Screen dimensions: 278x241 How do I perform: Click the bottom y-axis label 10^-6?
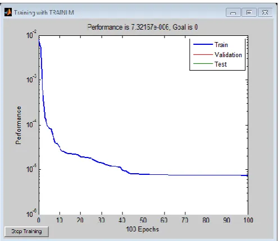[31, 213]
